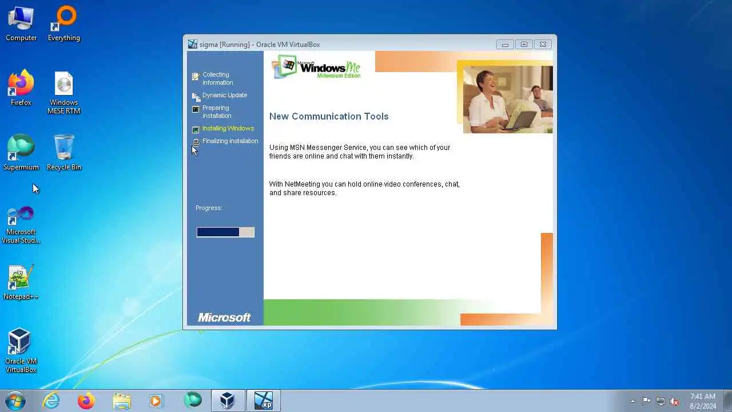The width and height of the screenshot is (732, 412).
Task: Click the setup progress bar
Action: pyautogui.click(x=225, y=232)
